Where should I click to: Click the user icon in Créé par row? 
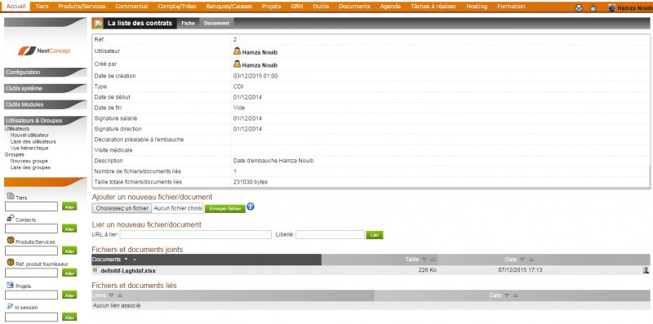(x=237, y=64)
